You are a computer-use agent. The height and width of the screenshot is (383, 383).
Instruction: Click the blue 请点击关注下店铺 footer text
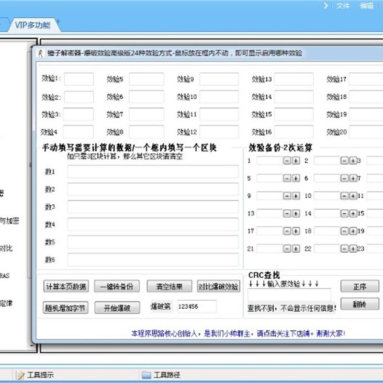(x=283, y=333)
